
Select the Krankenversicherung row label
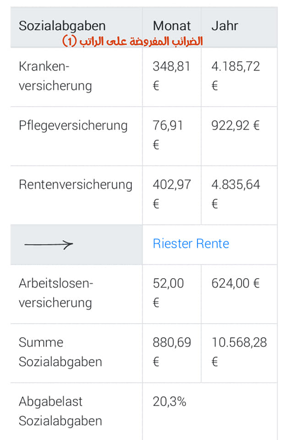pyautogui.click(x=55, y=76)
